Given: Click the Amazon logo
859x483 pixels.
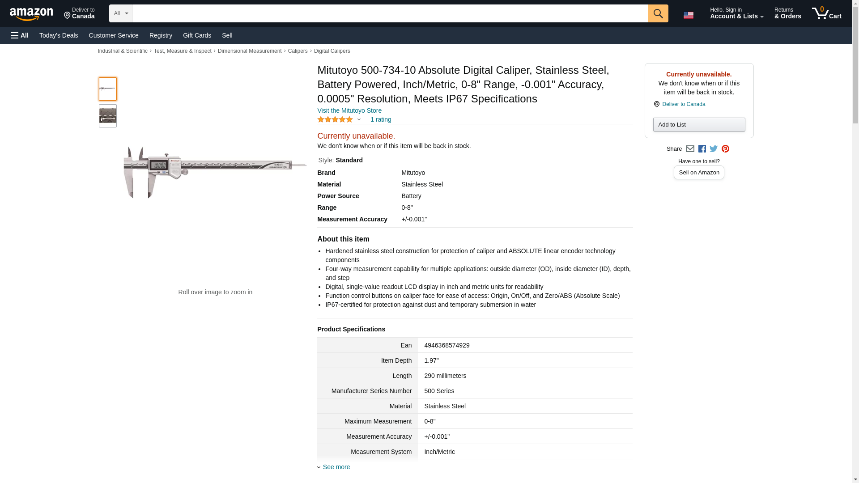Looking at the screenshot, I should 31,14.
